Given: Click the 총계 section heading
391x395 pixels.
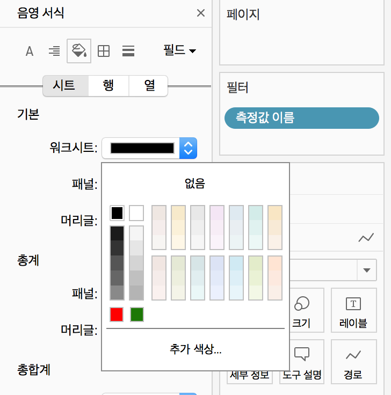Looking at the screenshot, I should (28, 260).
